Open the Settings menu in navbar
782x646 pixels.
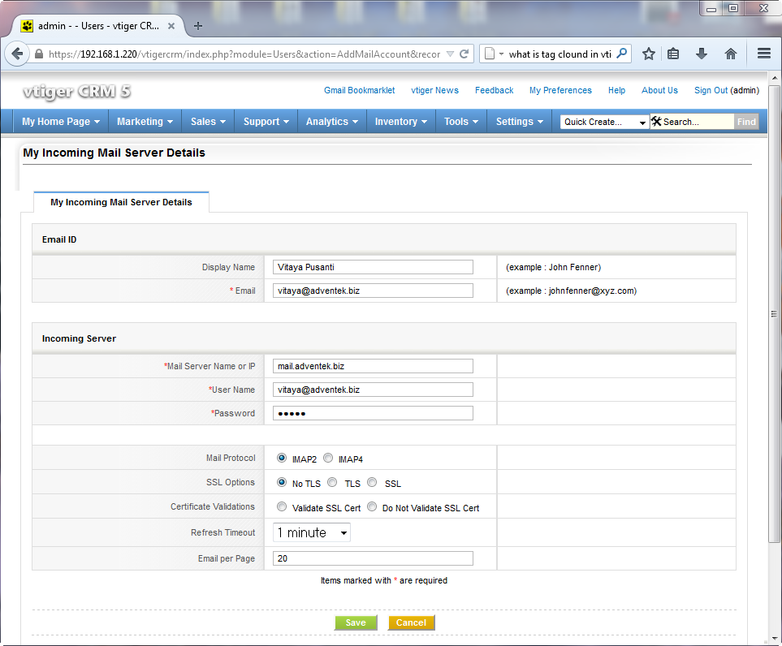519,122
